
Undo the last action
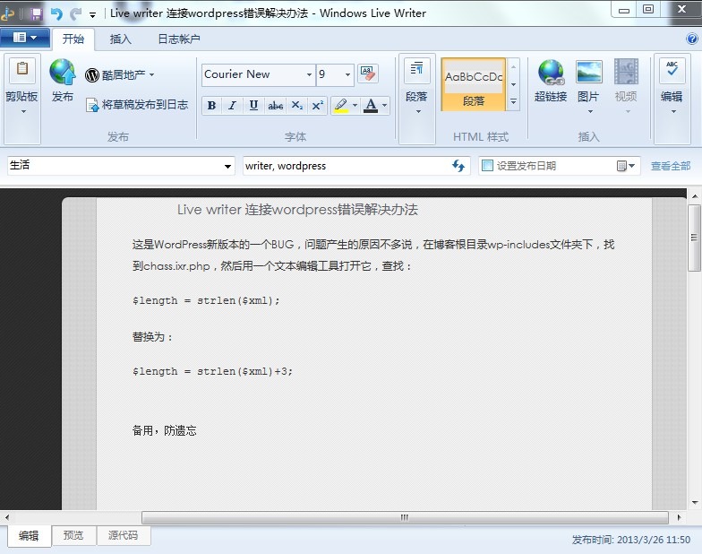[x=56, y=13]
